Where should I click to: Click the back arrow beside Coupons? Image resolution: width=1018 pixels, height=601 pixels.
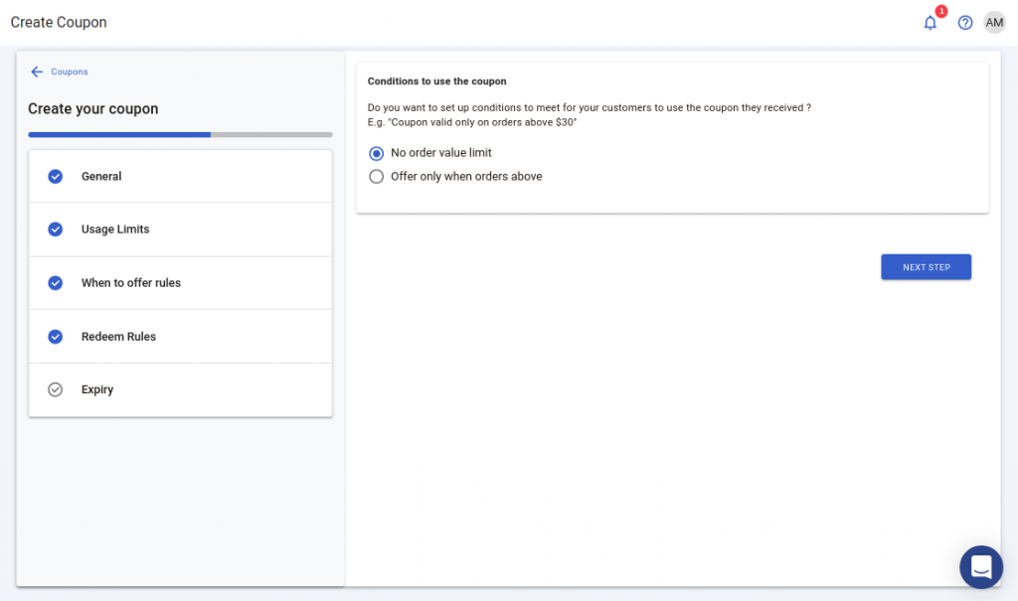pos(37,72)
